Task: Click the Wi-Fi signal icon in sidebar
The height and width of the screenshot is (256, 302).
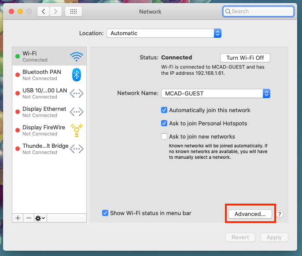Action: tap(77, 57)
